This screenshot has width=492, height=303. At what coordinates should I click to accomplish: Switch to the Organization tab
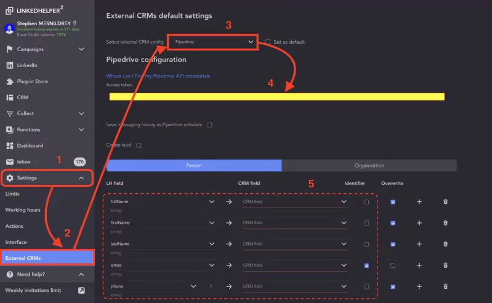369,165
